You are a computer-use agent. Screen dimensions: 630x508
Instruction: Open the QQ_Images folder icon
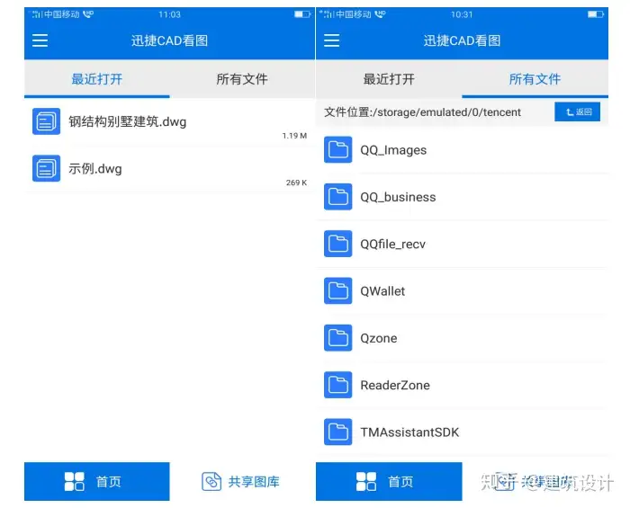pyautogui.click(x=337, y=149)
